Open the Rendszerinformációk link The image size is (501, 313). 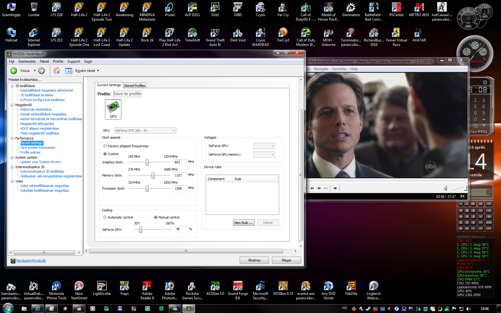click(31, 261)
